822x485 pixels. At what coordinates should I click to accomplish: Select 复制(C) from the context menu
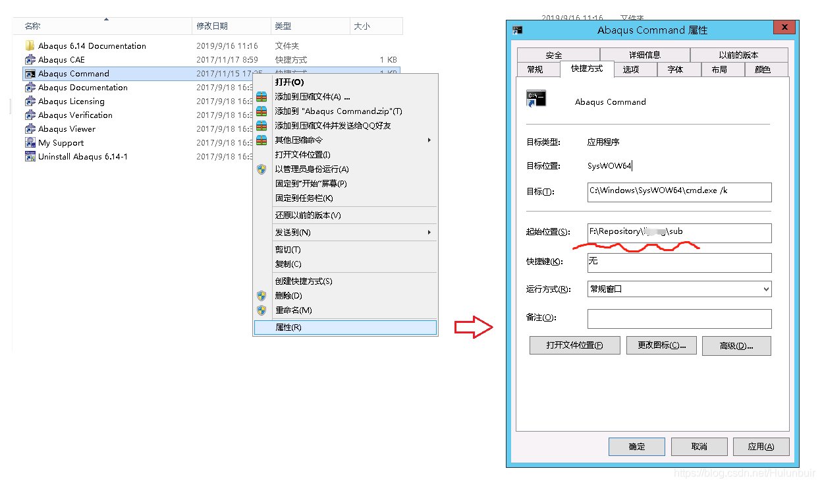click(x=345, y=264)
